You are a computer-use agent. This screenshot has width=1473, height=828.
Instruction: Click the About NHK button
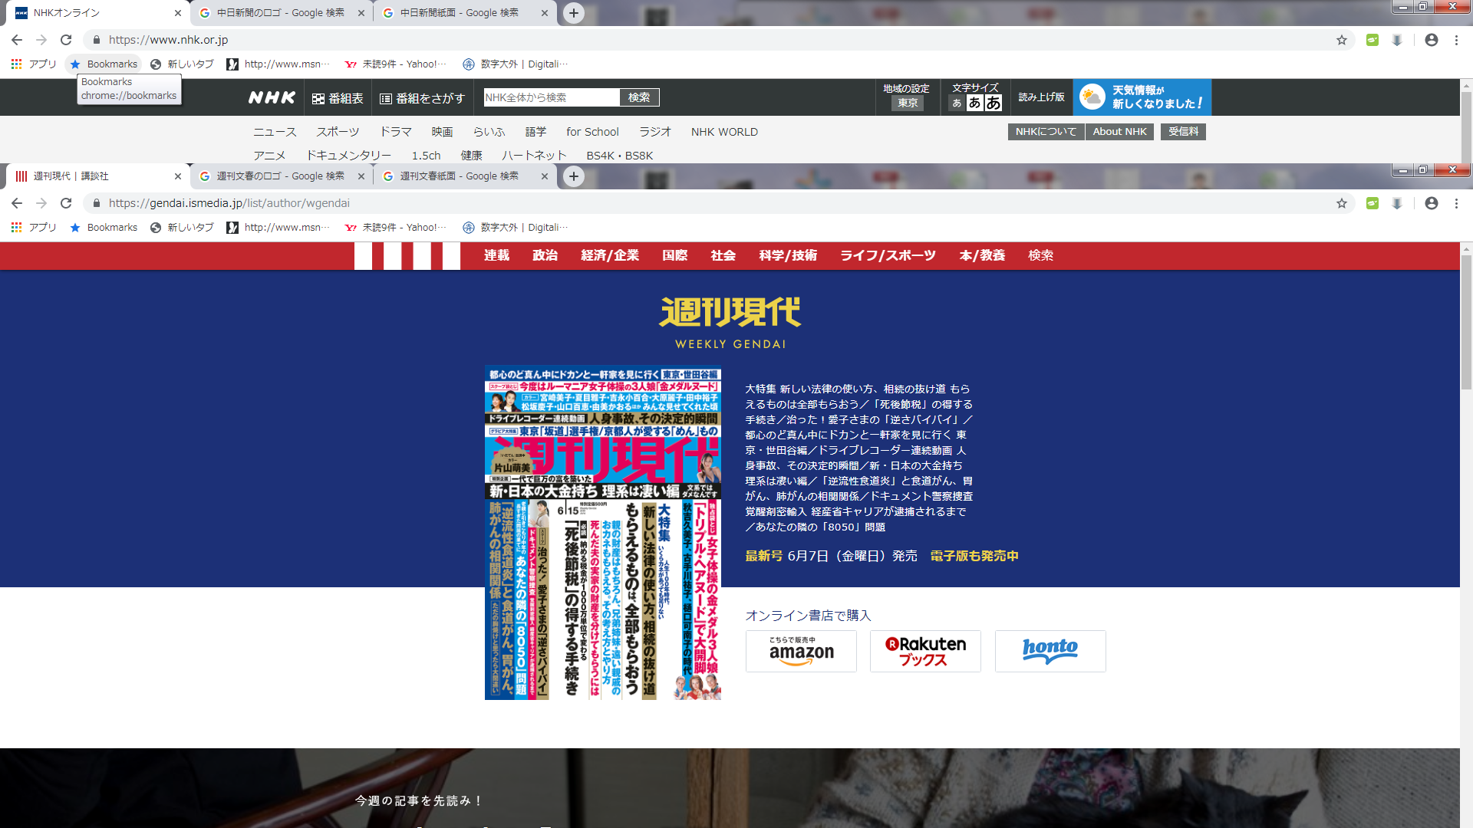(1119, 132)
